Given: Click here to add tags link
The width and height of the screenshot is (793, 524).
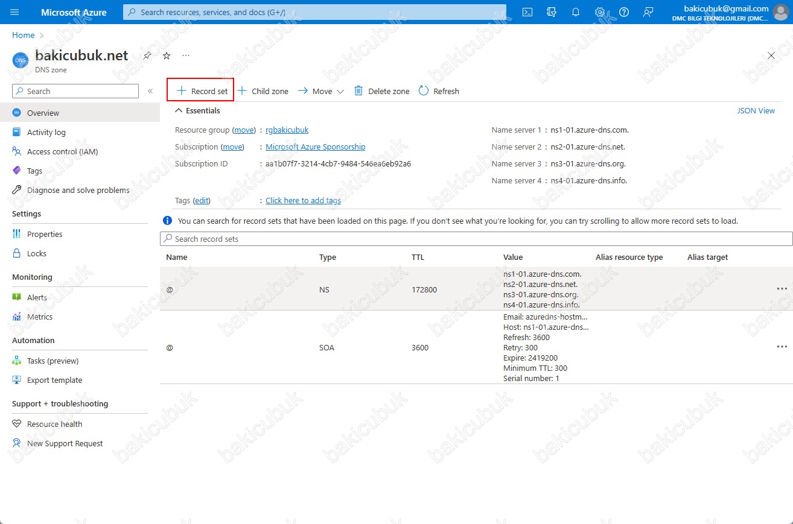Looking at the screenshot, I should (303, 200).
